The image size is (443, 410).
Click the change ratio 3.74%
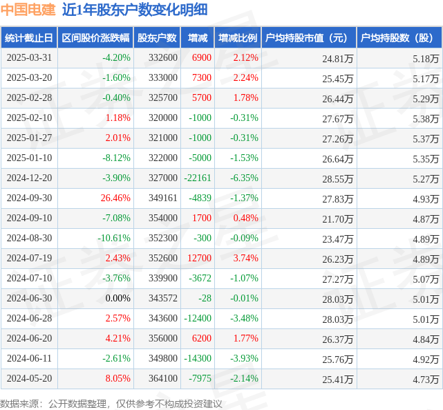pyautogui.click(x=246, y=259)
